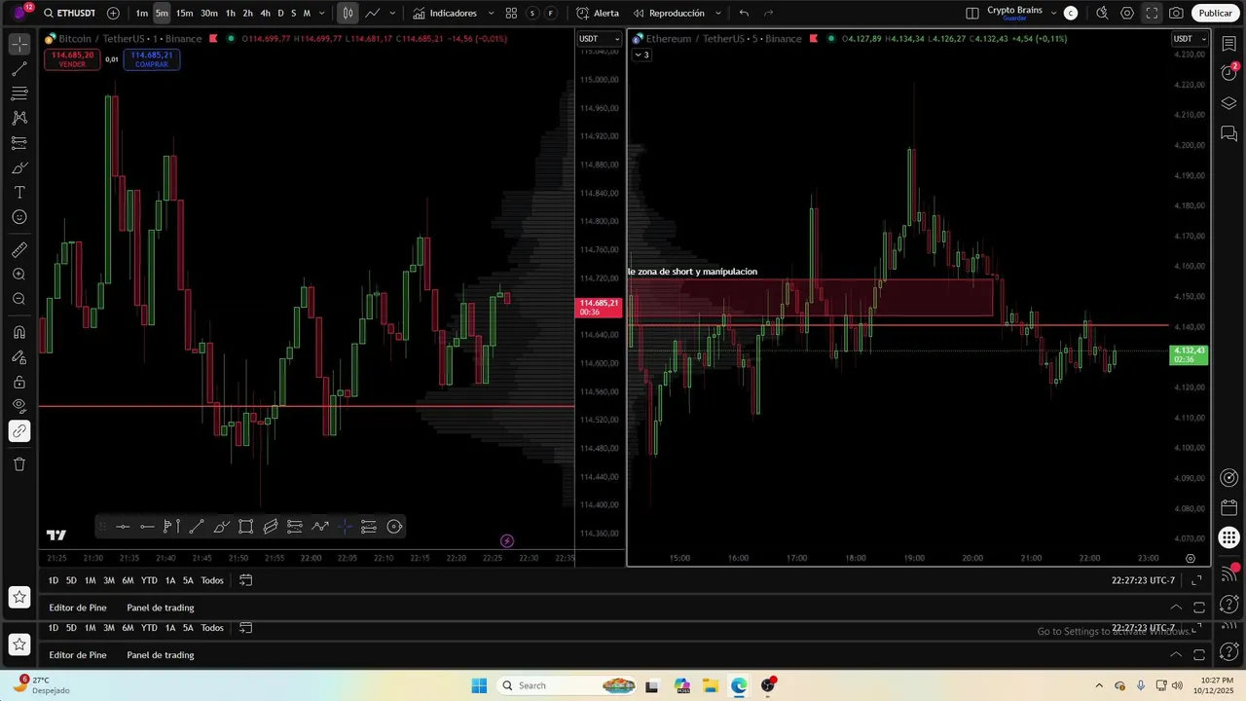The width and height of the screenshot is (1246, 701).
Task: Select path tool in floating favorites toolbar
Action: [320, 527]
